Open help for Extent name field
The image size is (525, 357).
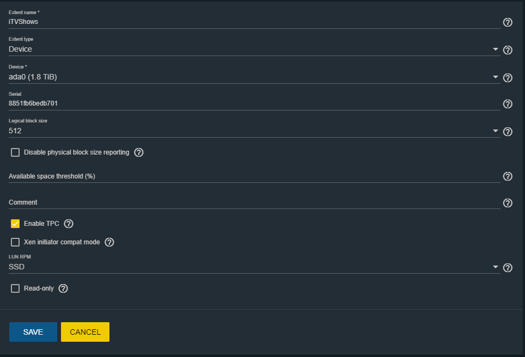tap(508, 22)
